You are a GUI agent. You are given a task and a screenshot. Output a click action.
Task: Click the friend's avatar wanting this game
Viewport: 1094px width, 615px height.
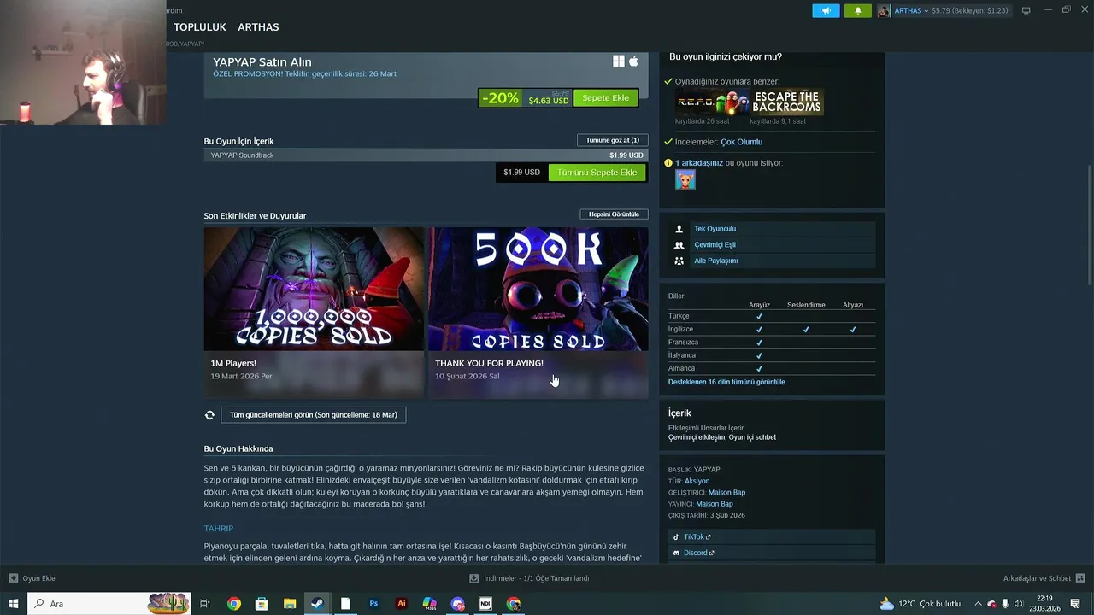[x=685, y=179]
